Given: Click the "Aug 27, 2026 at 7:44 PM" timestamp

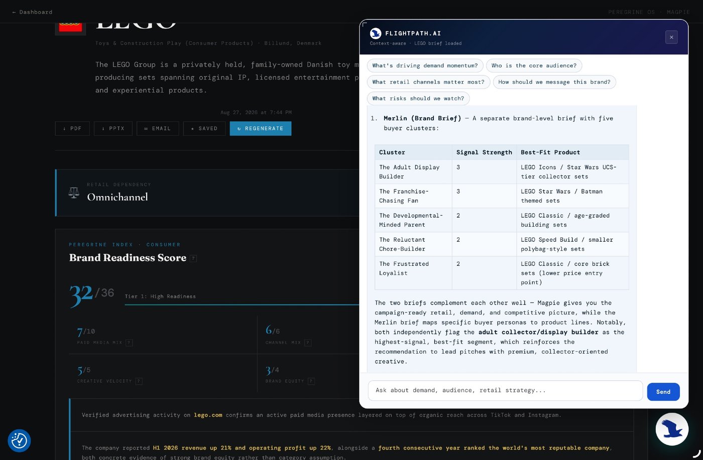Looking at the screenshot, I should 256,112.
